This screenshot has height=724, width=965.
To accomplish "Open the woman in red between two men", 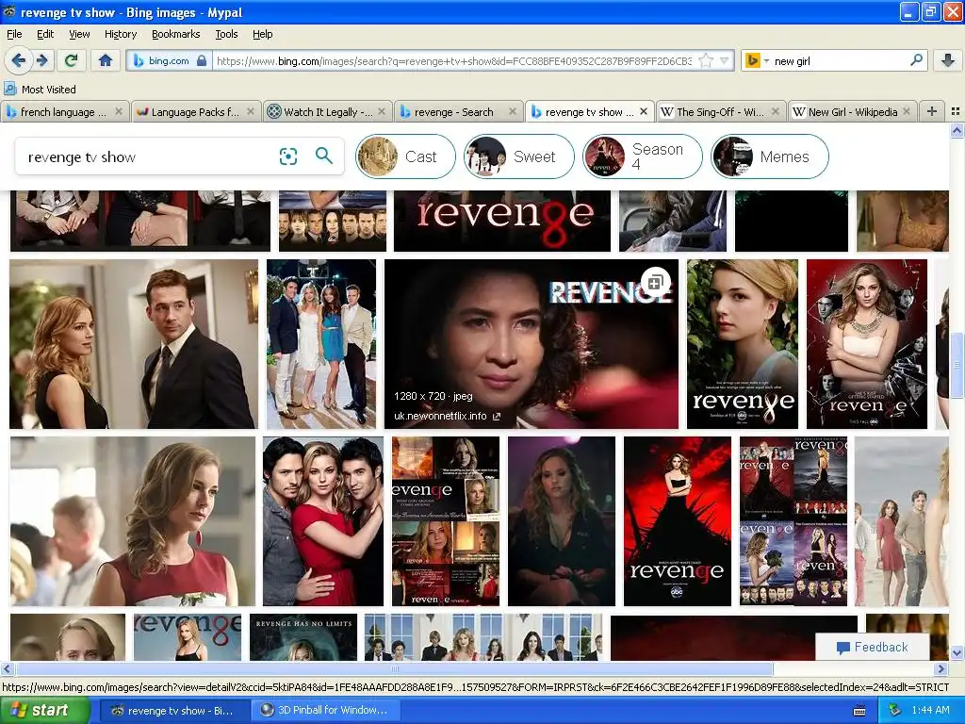I will 323,521.
